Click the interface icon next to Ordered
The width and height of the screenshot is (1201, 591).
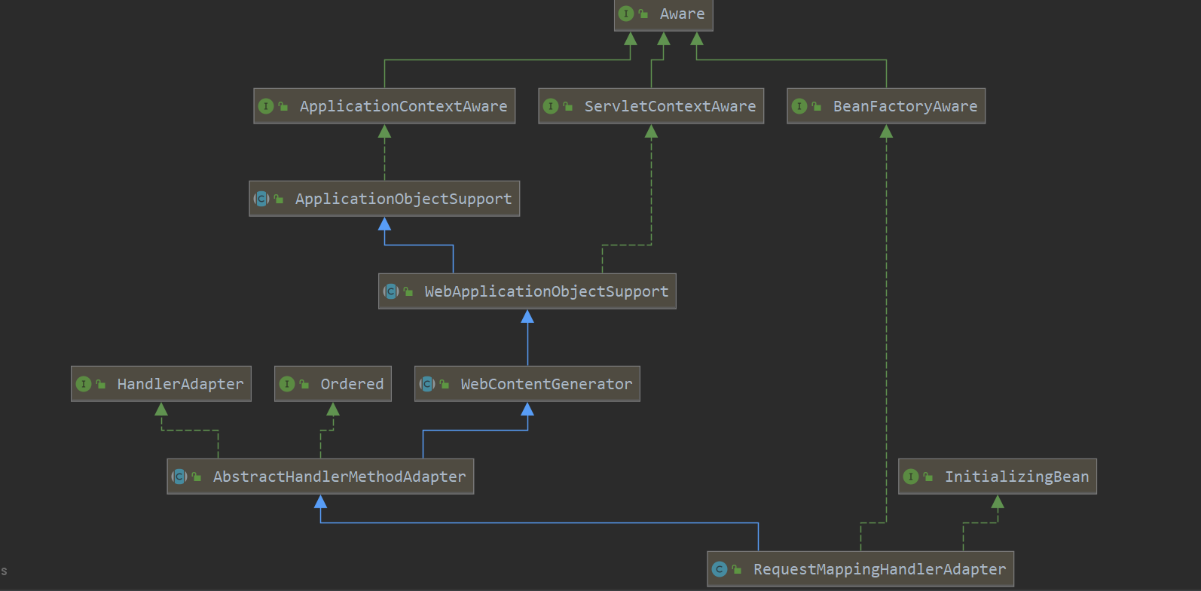(287, 384)
